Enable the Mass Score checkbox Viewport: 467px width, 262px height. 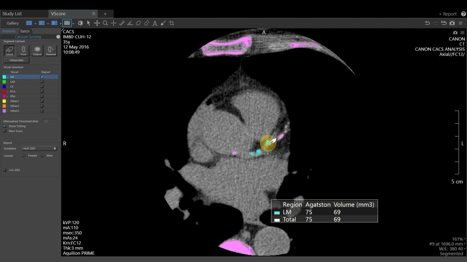click(x=5, y=131)
